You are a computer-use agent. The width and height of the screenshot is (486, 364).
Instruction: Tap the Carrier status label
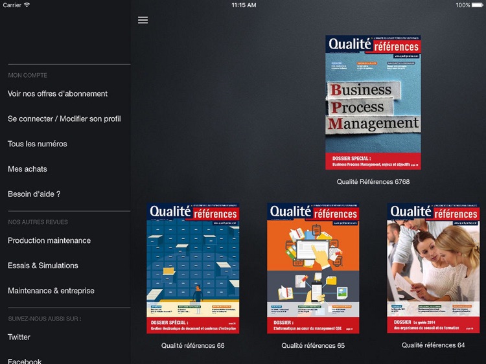pos(12,5)
